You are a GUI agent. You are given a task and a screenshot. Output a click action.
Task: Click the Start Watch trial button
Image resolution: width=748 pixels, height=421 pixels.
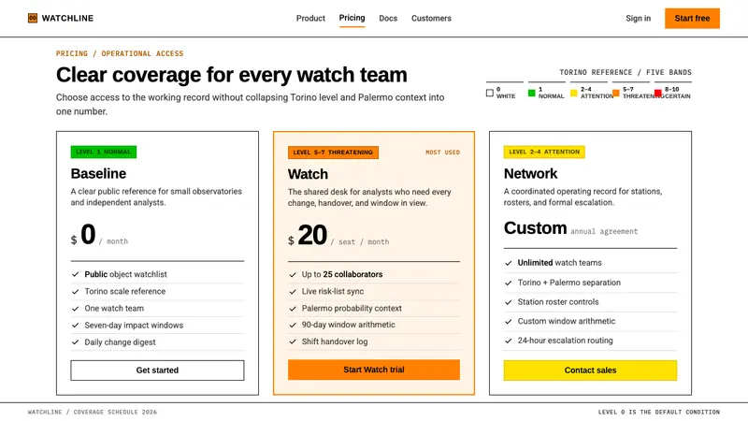click(374, 370)
